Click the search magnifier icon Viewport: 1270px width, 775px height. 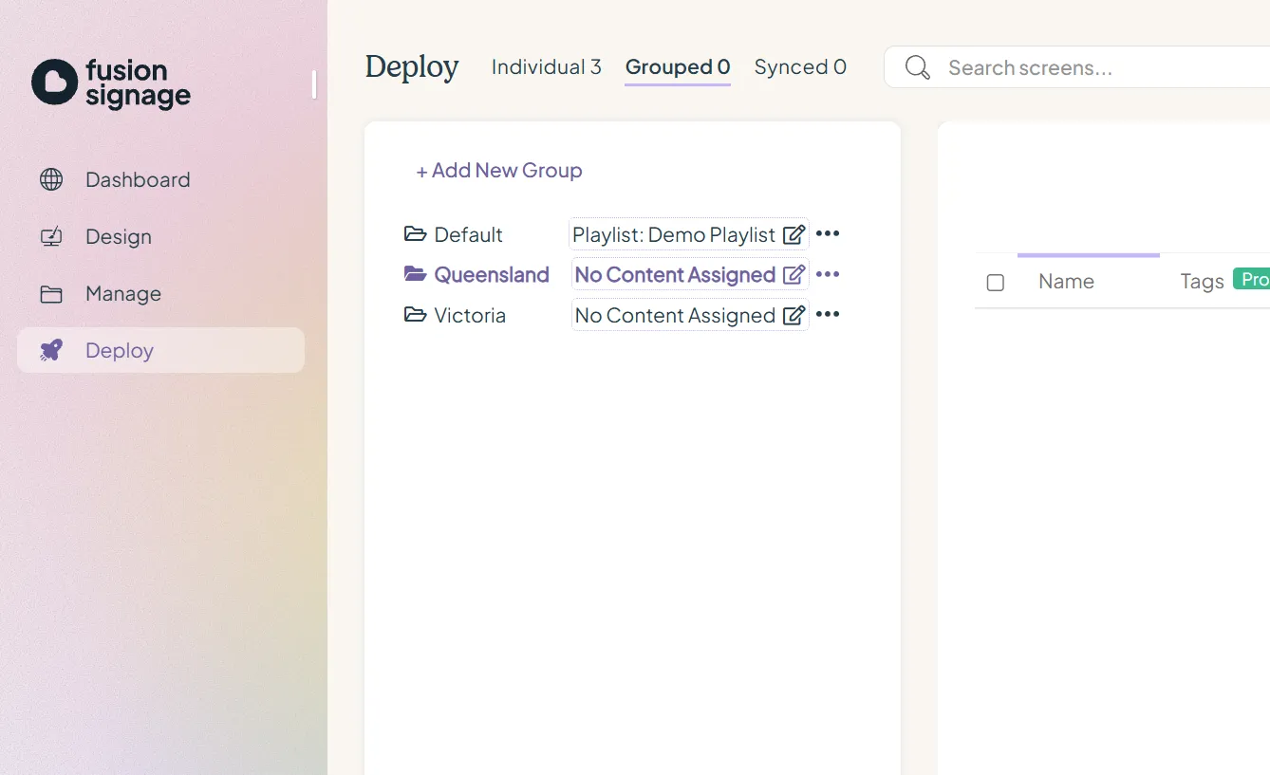pos(917,67)
